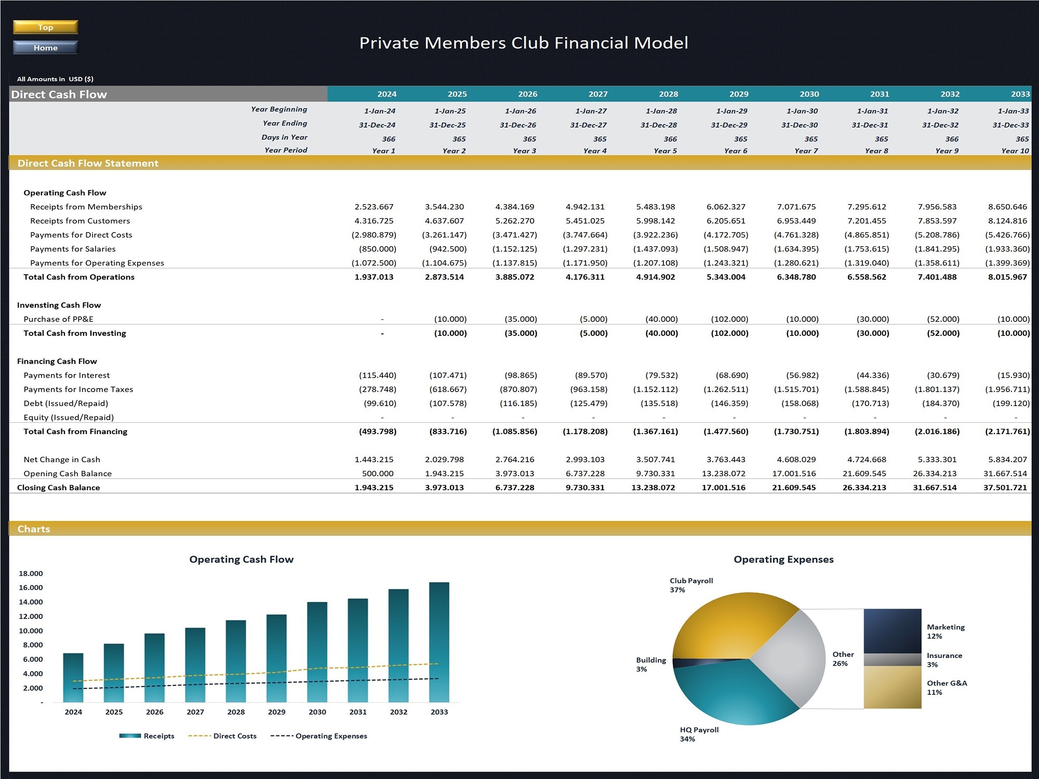Select Equity (Issued/Repaid) row label
Screen dimensions: 1039x779
(69, 417)
